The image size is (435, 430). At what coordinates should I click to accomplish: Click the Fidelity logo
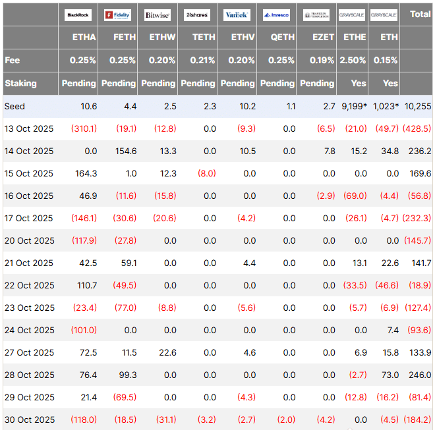pos(117,15)
